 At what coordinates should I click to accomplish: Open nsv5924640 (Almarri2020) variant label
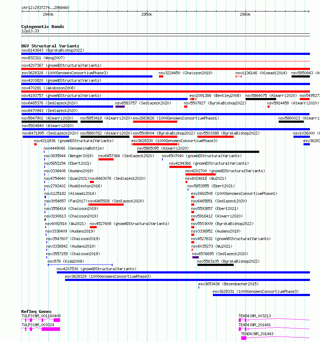[x=48, y=126]
